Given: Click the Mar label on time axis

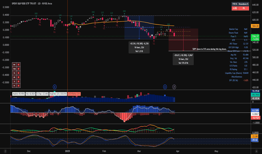Looking at the screenshot, I should (139, 151).
